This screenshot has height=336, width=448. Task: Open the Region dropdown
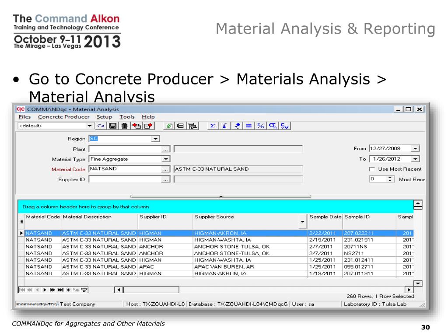point(155,139)
